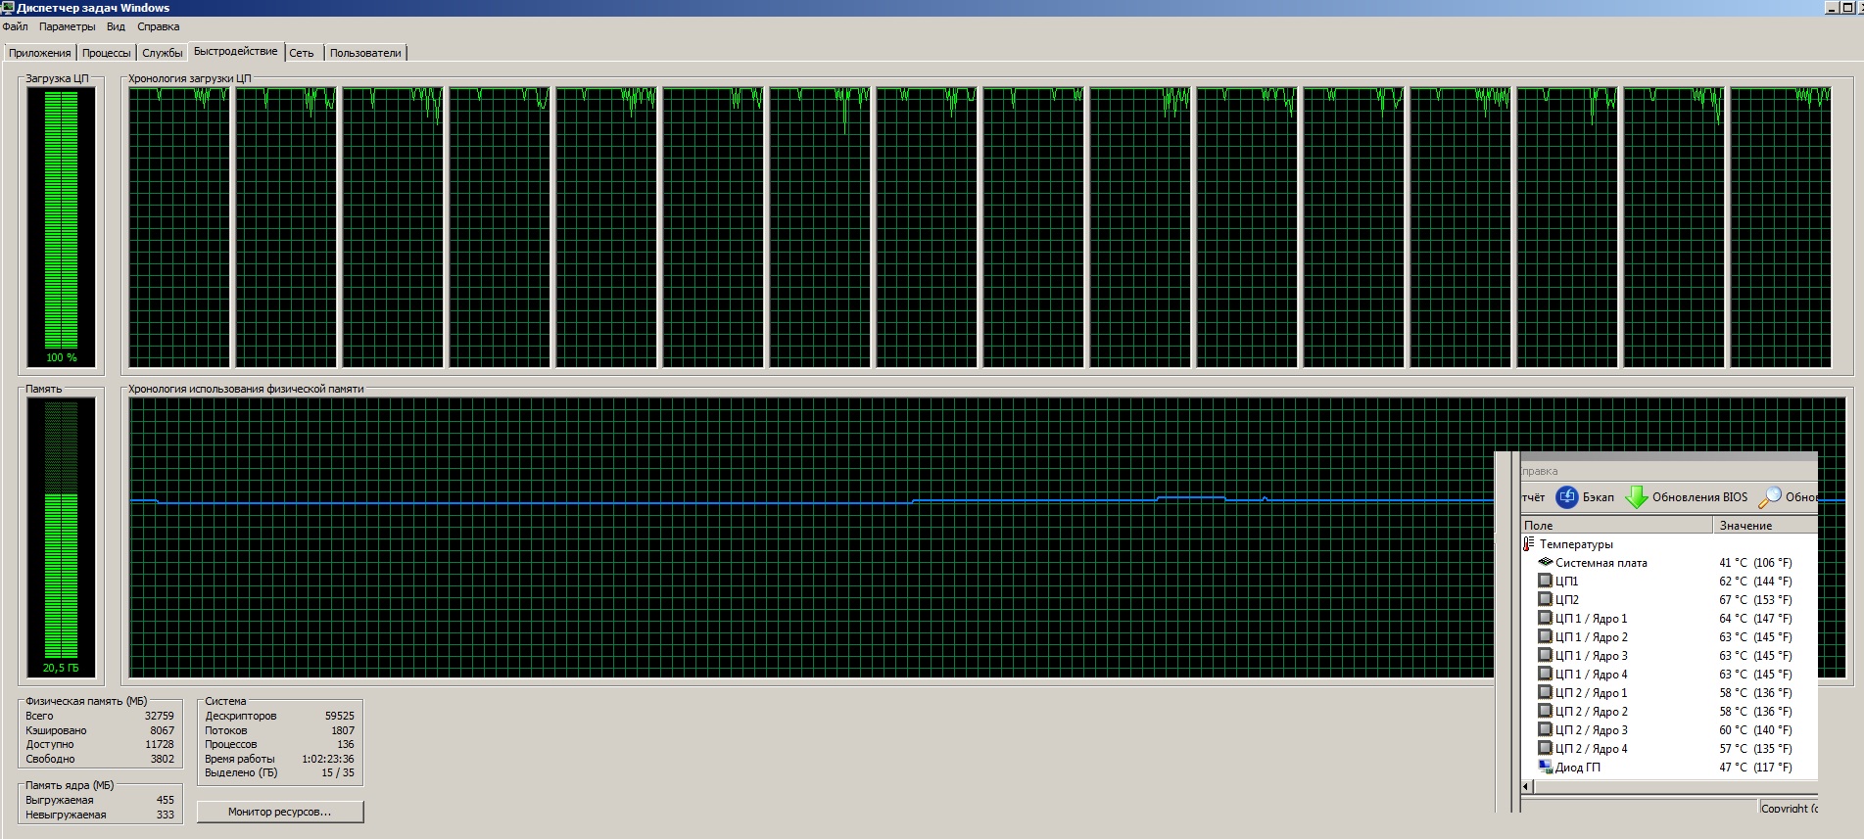1864x839 pixels.
Task: Go to the Сеть tab
Action: pyautogui.click(x=302, y=53)
